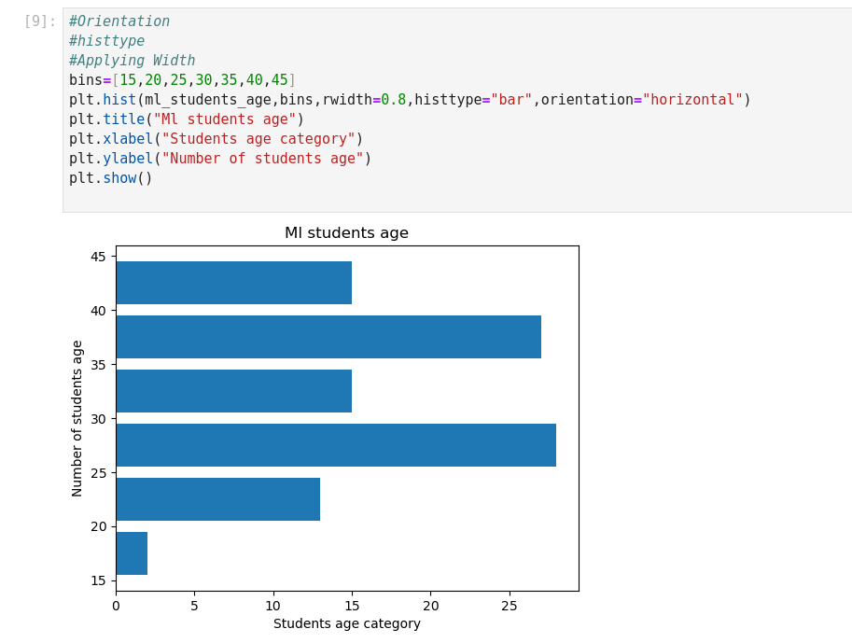Click the "horizontal" orientation string in code
The image size is (852, 643).
pyautogui.click(x=691, y=100)
